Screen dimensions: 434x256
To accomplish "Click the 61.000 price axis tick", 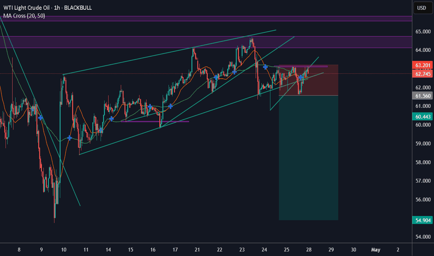I will click(x=423, y=106).
